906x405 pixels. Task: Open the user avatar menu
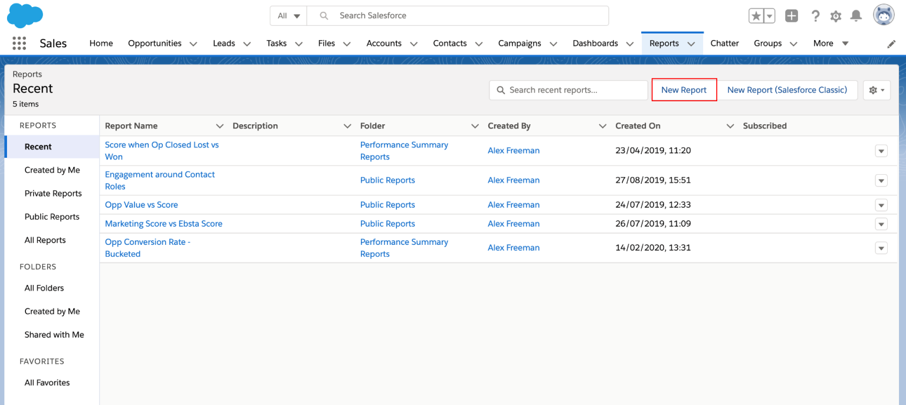(884, 15)
